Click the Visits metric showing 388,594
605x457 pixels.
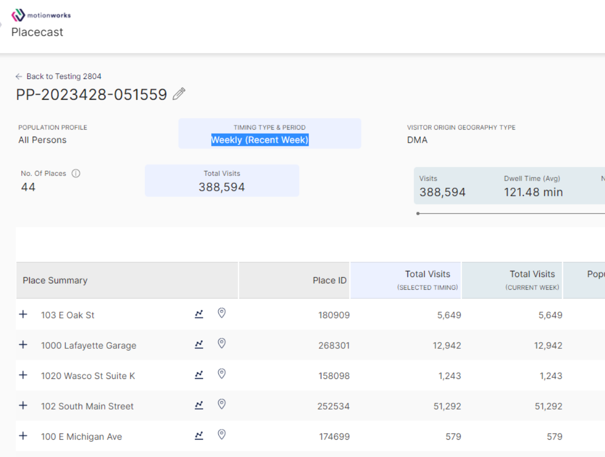pos(443,187)
